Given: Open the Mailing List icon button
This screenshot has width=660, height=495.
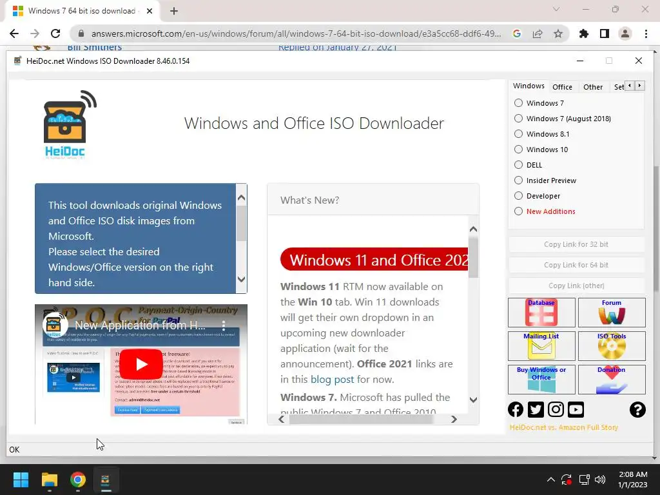Looking at the screenshot, I should (x=541, y=346).
